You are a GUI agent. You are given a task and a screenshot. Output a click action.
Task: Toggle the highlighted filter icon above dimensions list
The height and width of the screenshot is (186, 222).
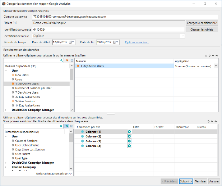click(67, 127)
